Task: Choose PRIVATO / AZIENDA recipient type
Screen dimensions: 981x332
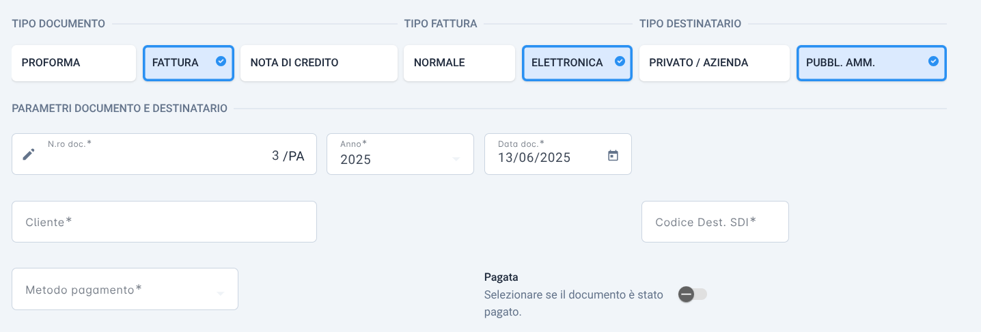Action: [x=715, y=63]
